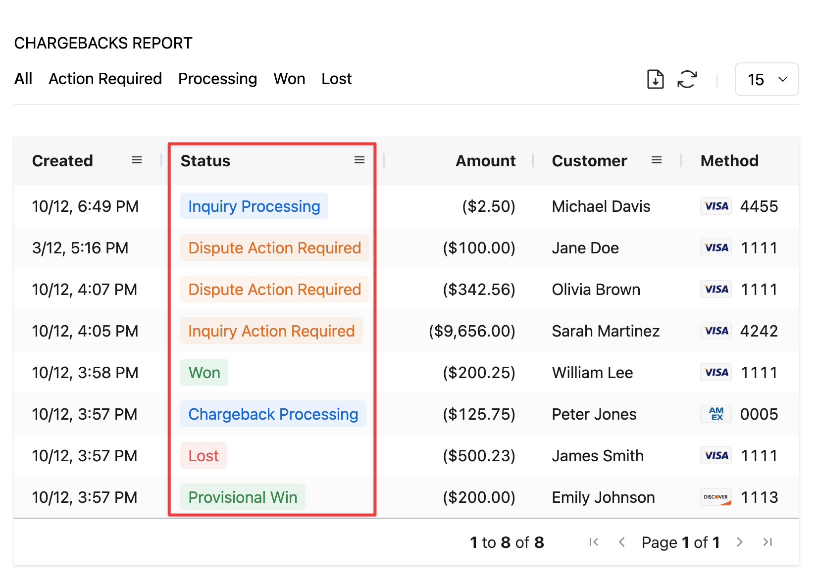Open the Status column menu icon
818x583 pixels.
coord(359,160)
